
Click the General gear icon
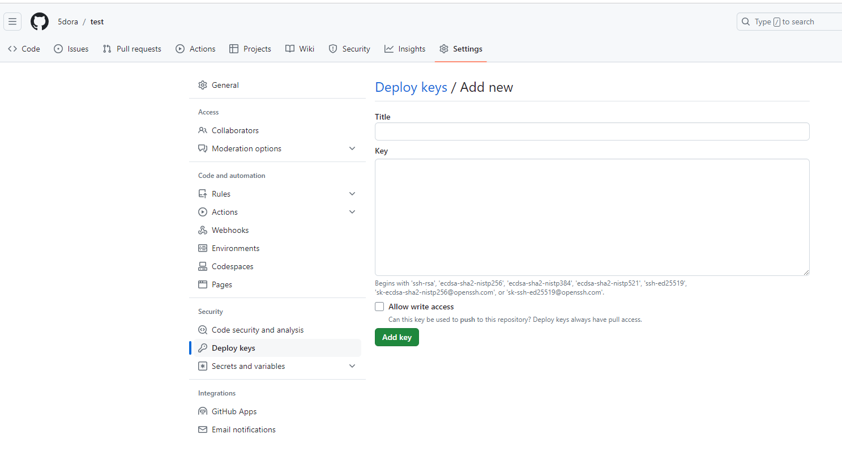pos(203,85)
